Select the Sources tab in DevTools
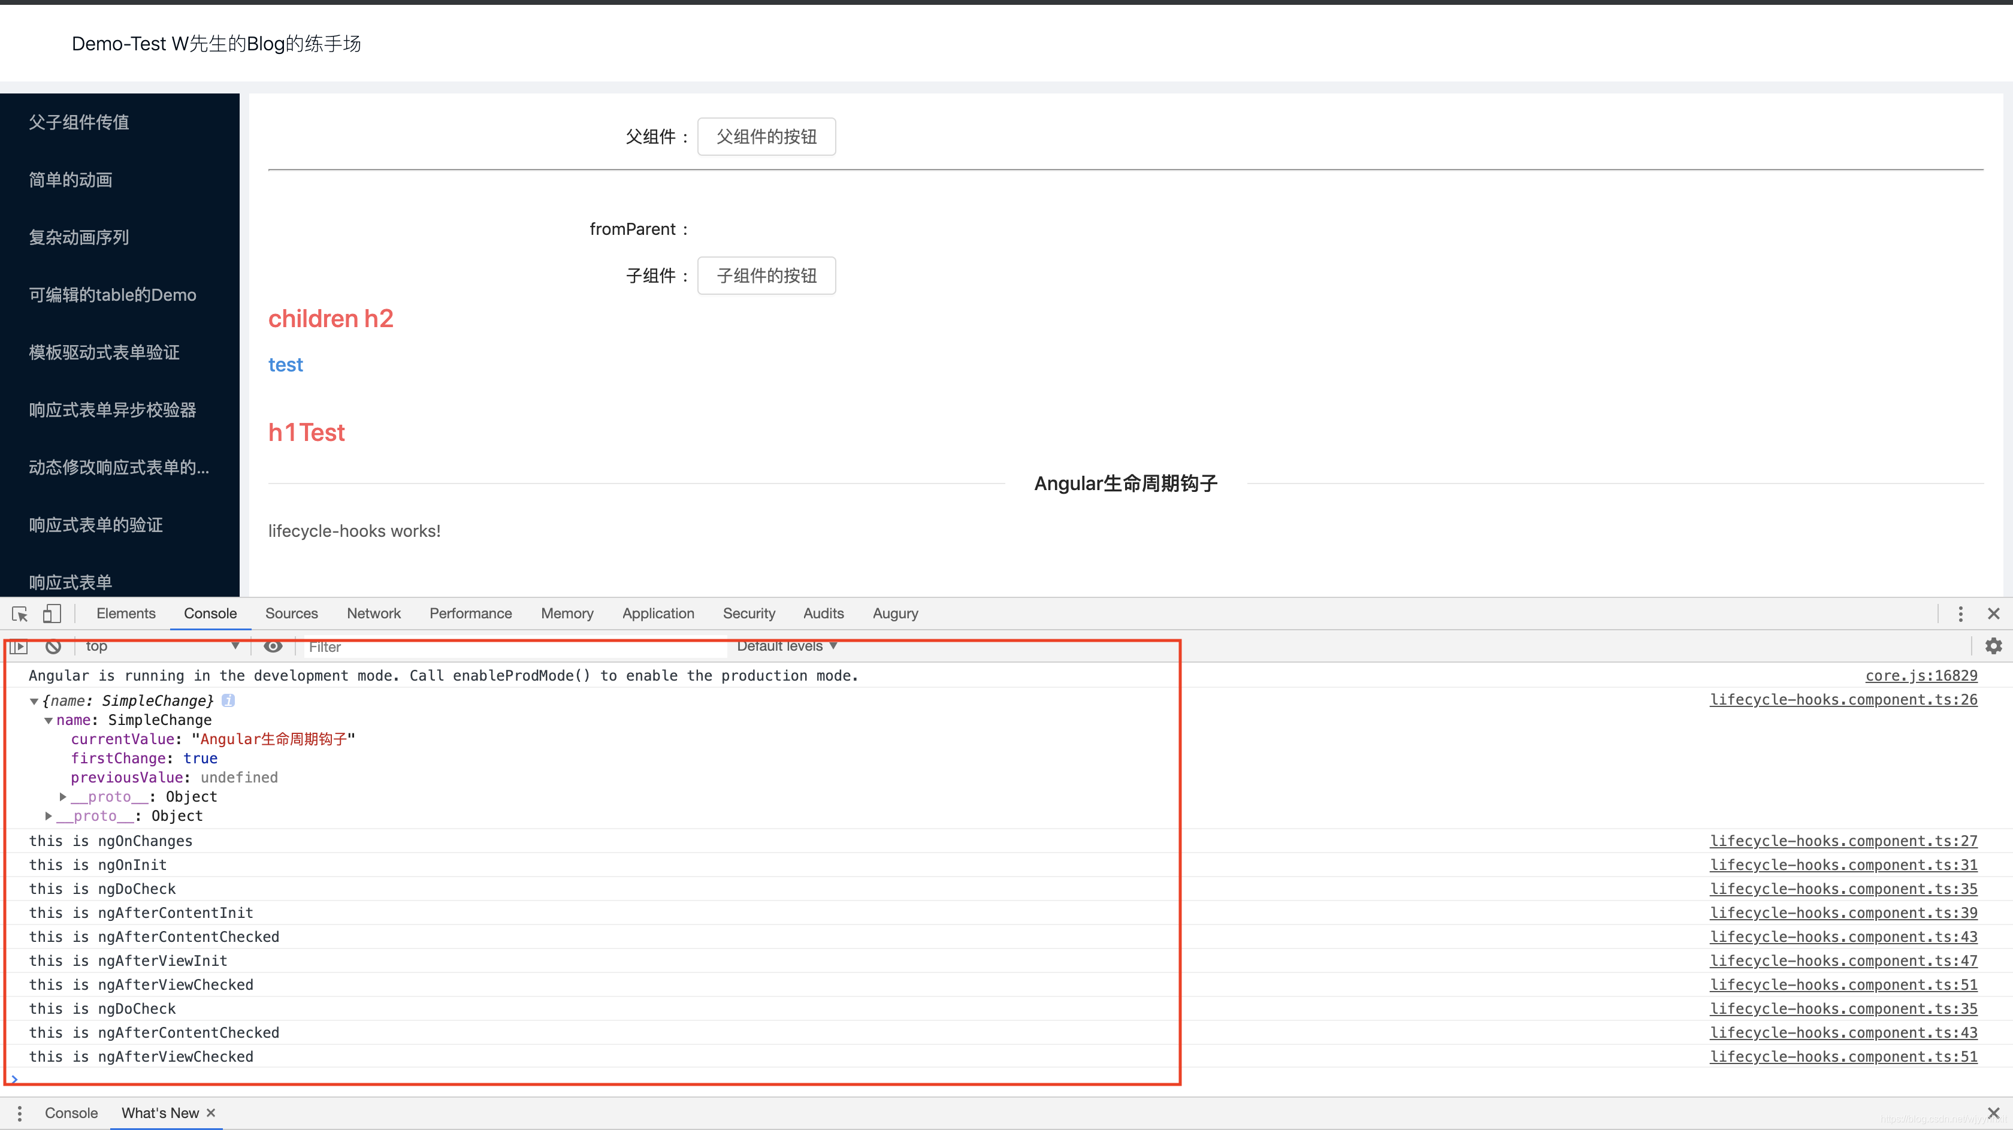 291,613
